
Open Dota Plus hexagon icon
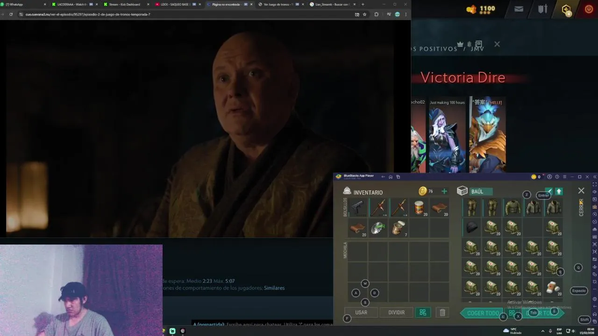tap(566, 9)
